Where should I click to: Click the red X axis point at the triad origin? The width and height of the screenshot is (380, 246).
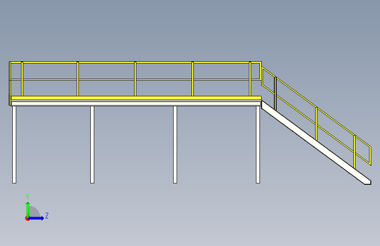tap(27, 218)
